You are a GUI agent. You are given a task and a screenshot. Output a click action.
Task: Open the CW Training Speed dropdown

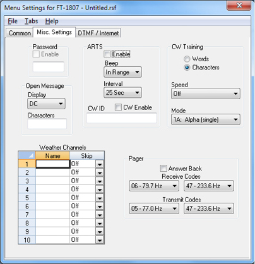coord(206,93)
